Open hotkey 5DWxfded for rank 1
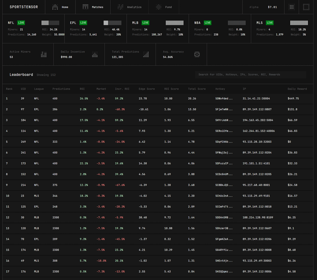 pyautogui.click(x=224, y=99)
